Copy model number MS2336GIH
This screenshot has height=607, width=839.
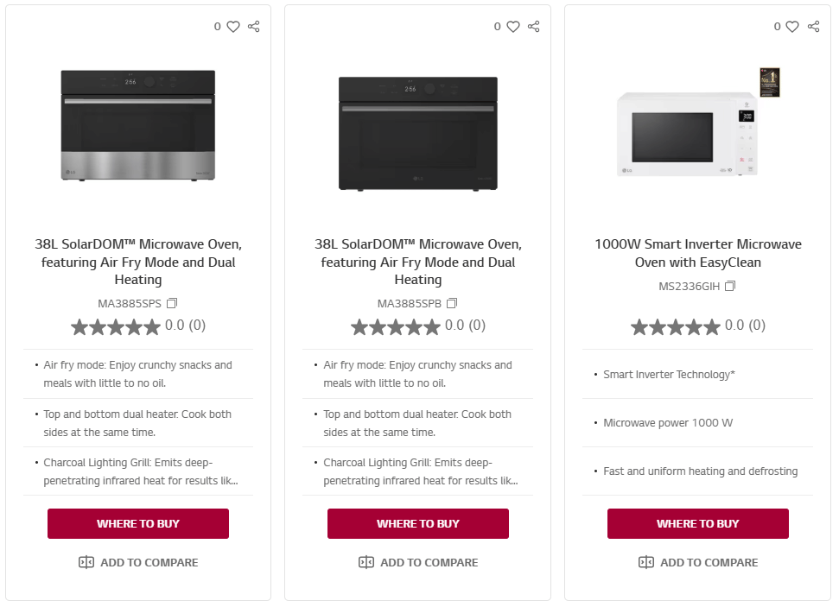[x=730, y=286]
